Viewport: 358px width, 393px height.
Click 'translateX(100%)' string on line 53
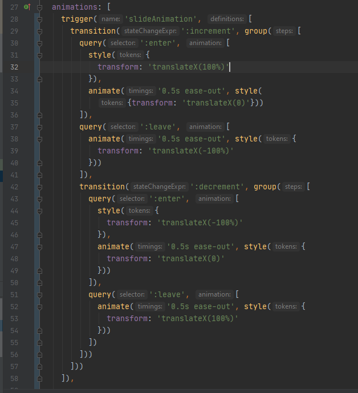(x=197, y=318)
